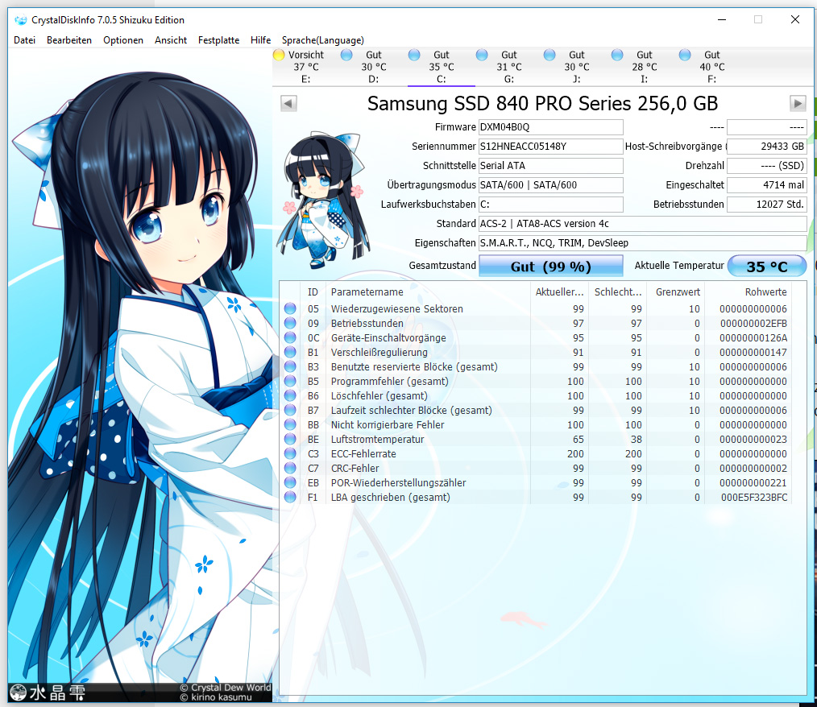Click blue status orb for drive F:
This screenshot has height=707, width=817.
click(x=685, y=55)
